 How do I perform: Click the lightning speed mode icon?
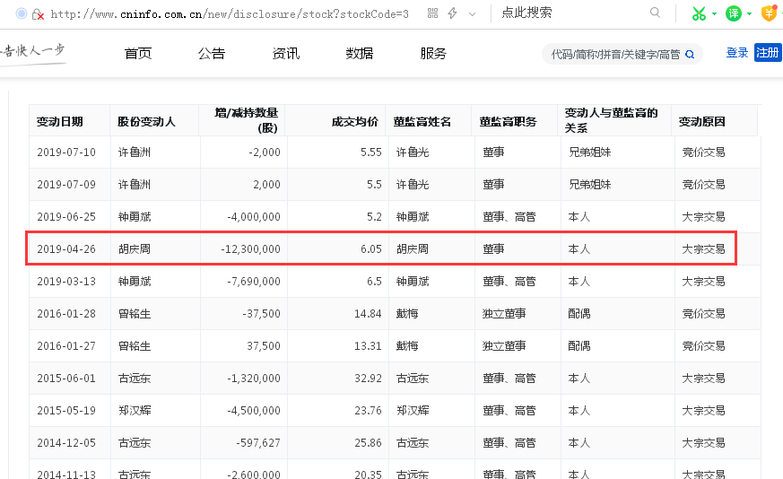tap(452, 13)
